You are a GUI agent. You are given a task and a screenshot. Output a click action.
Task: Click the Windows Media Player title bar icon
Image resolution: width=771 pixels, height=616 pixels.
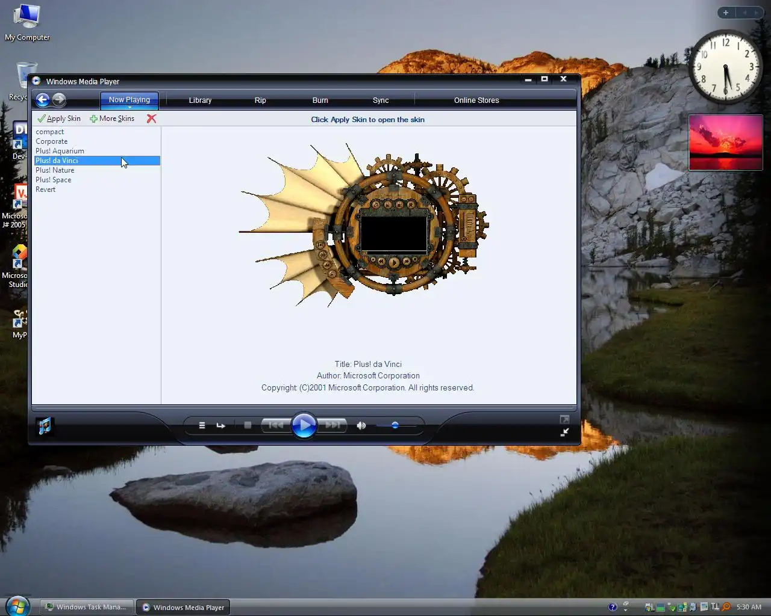click(37, 81)
